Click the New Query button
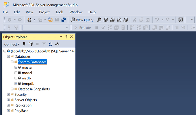196x115 pixels. coord(82,20)
